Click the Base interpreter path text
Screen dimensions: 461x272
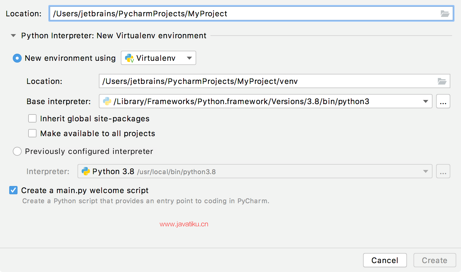tap(242, 101)
